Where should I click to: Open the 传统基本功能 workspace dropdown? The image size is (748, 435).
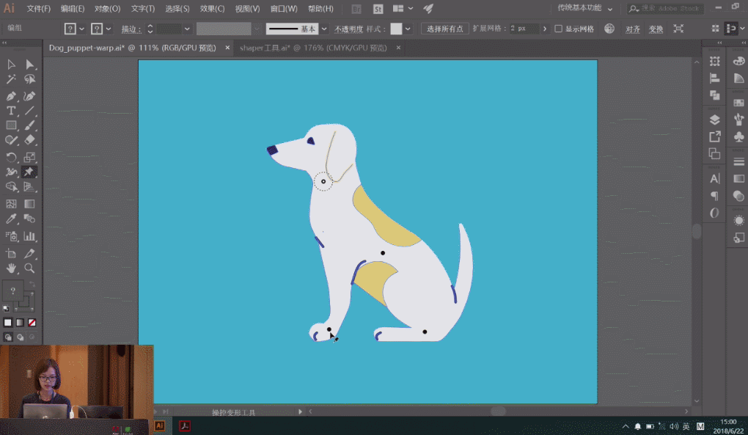[584, 9]
